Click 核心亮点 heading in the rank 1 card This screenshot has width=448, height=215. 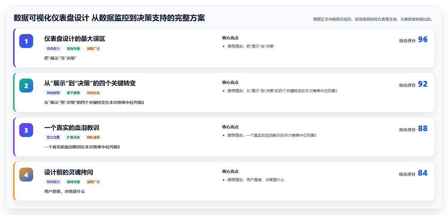coord(230,38)
